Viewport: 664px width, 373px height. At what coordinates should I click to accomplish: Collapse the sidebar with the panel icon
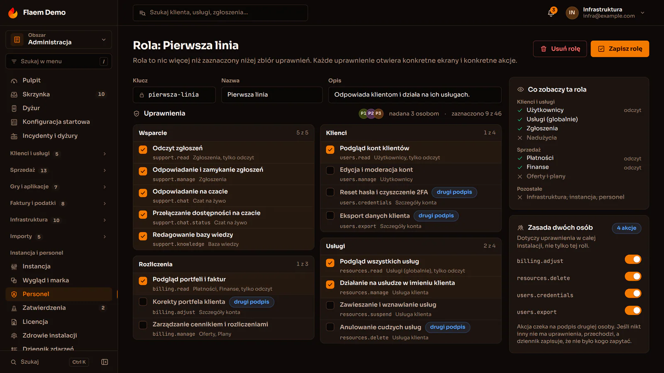105,362
